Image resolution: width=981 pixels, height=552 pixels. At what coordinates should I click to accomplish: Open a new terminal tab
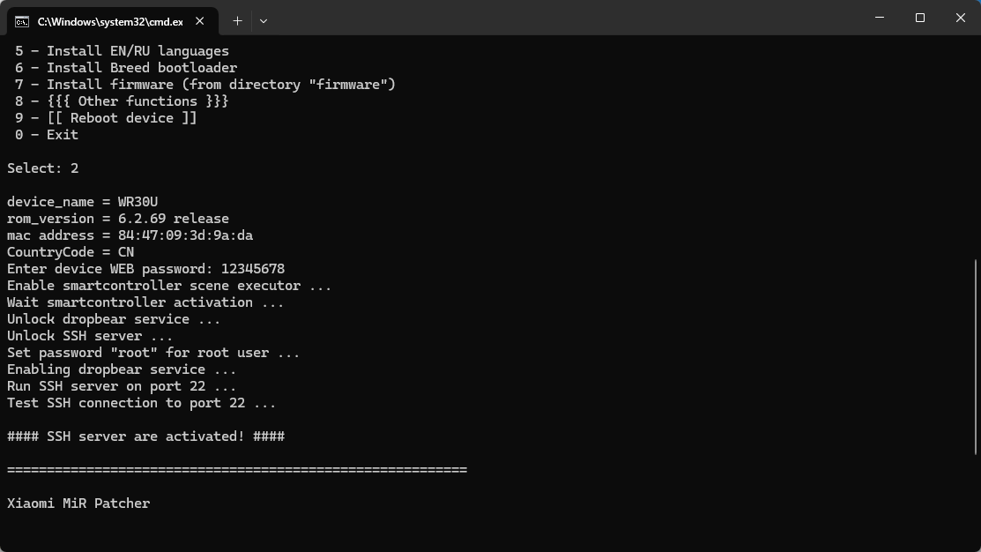pyautogui.click(x=237, y=21)
